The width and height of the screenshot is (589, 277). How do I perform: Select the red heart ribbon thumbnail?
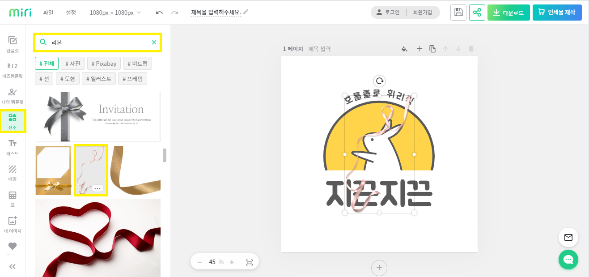pyautogui.click(x=97, y=238)
